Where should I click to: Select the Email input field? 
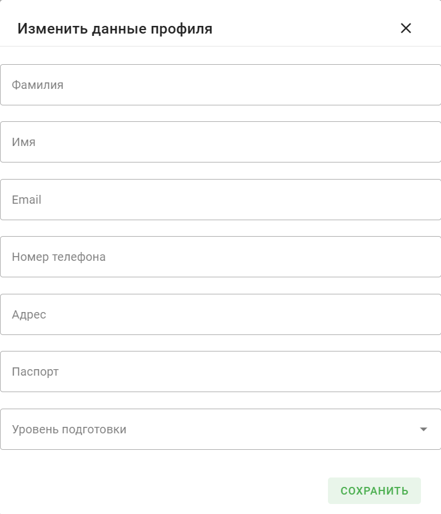click(x=221, y=200)
